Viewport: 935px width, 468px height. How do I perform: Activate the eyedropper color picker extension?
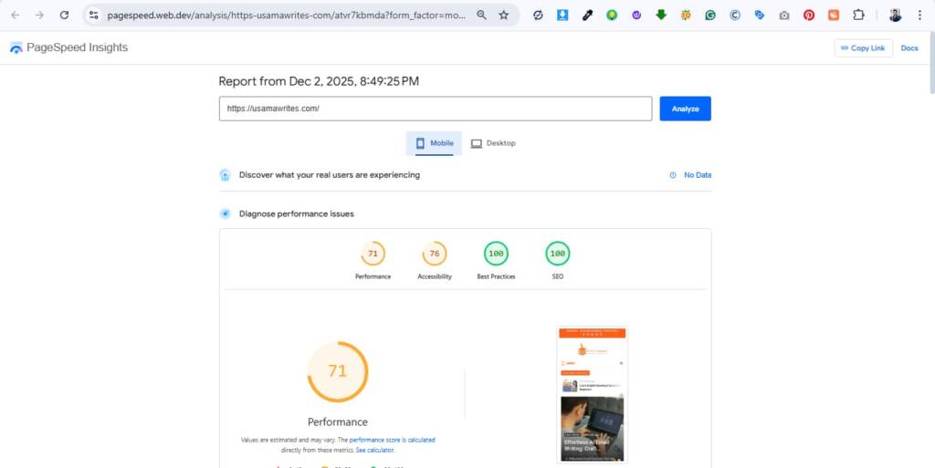[x=587, y=16]
